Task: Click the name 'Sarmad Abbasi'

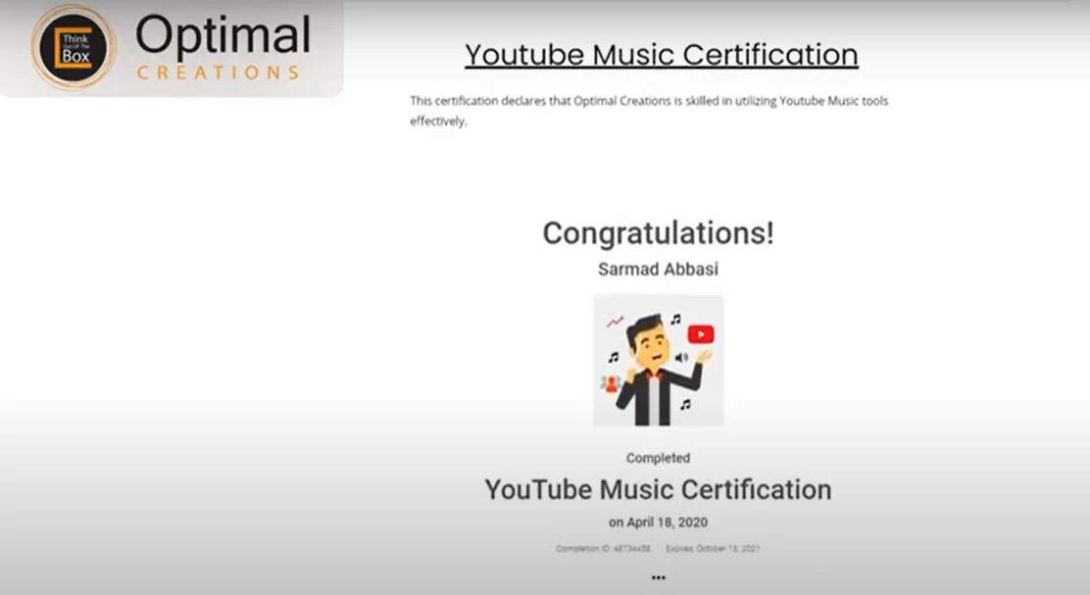Action: (658, 269)
